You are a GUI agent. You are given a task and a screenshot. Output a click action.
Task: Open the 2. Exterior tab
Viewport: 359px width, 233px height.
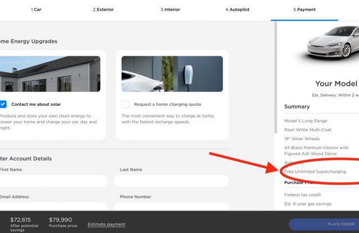tap(104, 10)
